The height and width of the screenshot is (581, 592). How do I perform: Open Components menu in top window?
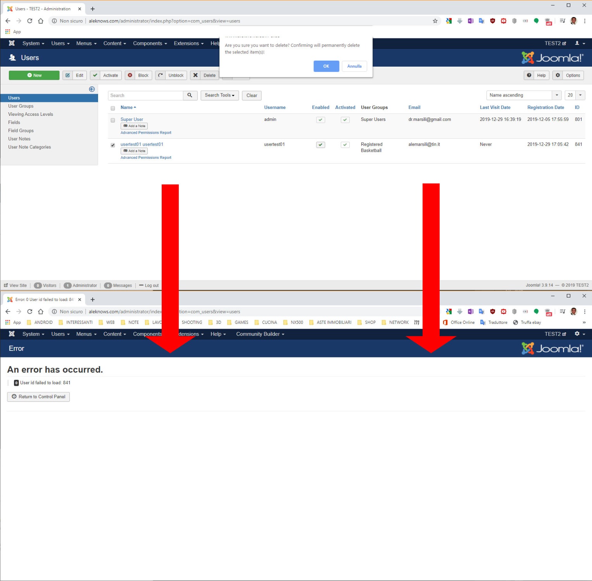pyautogui.click(x=150, y=43)
